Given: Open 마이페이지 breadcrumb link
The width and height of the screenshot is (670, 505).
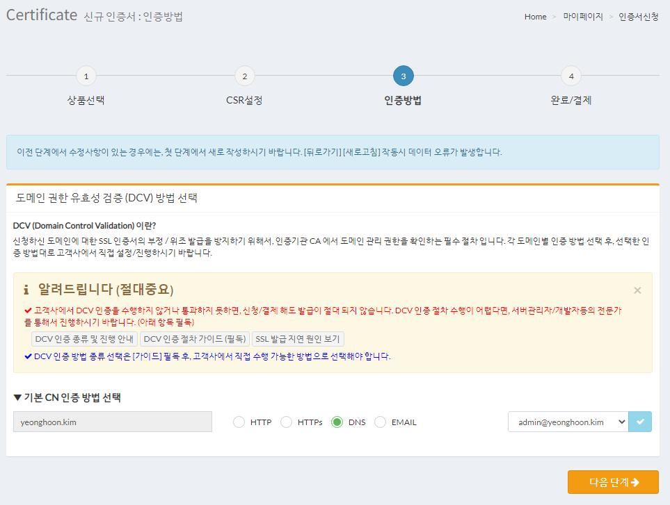Looking at the screenshot, I should point(582,17).
